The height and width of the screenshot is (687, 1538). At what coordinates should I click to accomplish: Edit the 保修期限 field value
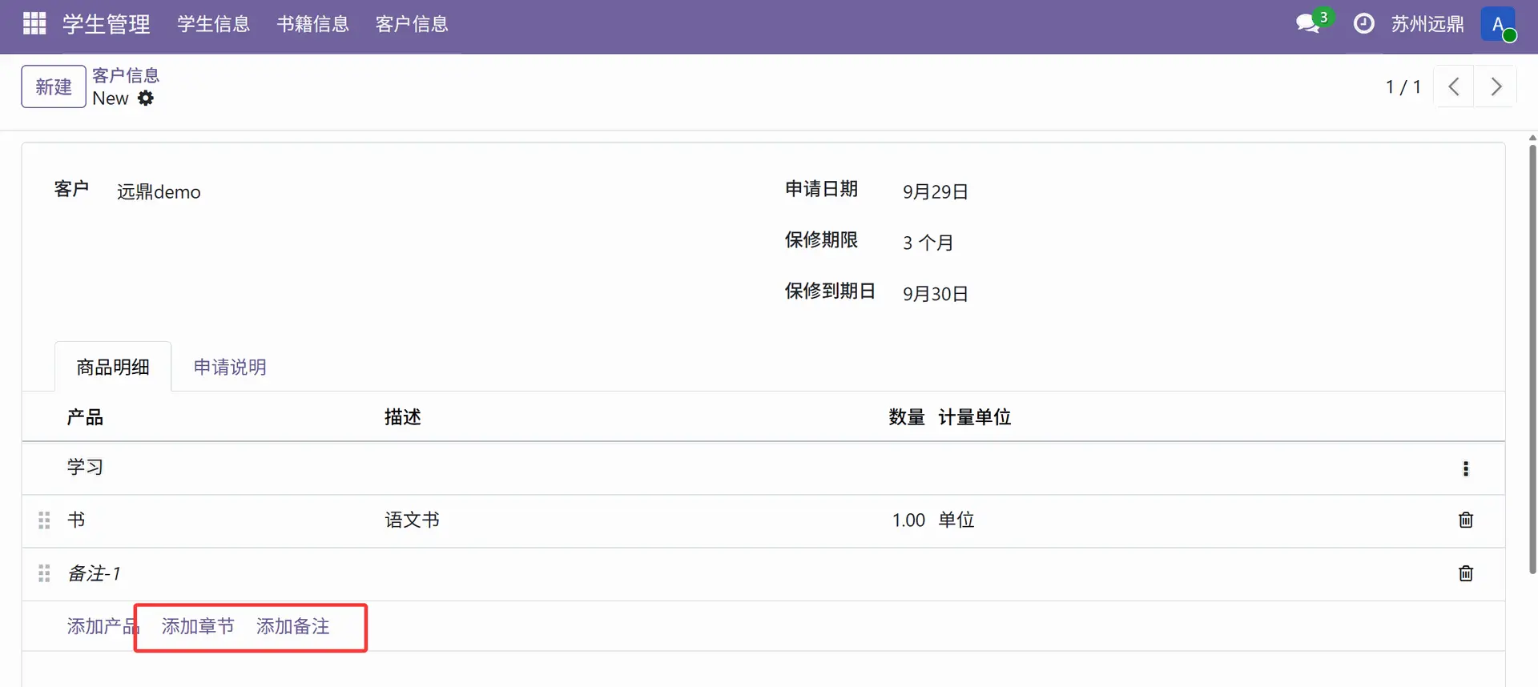[928, 243]
